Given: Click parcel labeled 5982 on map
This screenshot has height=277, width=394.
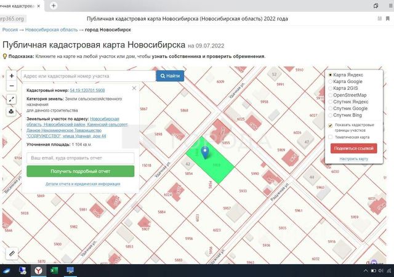Looking at the screenshot, I should pos(74,227).
